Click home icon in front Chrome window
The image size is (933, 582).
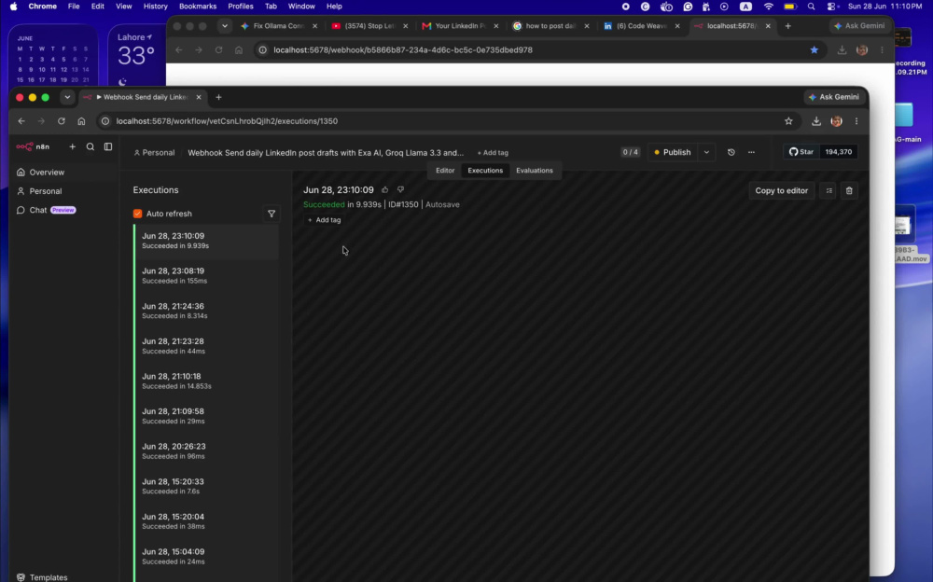[81, 121]
